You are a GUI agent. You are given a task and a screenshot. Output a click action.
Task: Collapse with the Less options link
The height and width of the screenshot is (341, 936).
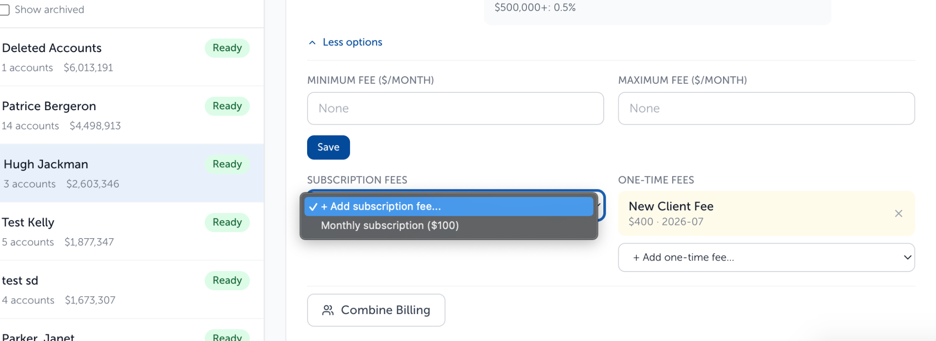tap(352, 42)
